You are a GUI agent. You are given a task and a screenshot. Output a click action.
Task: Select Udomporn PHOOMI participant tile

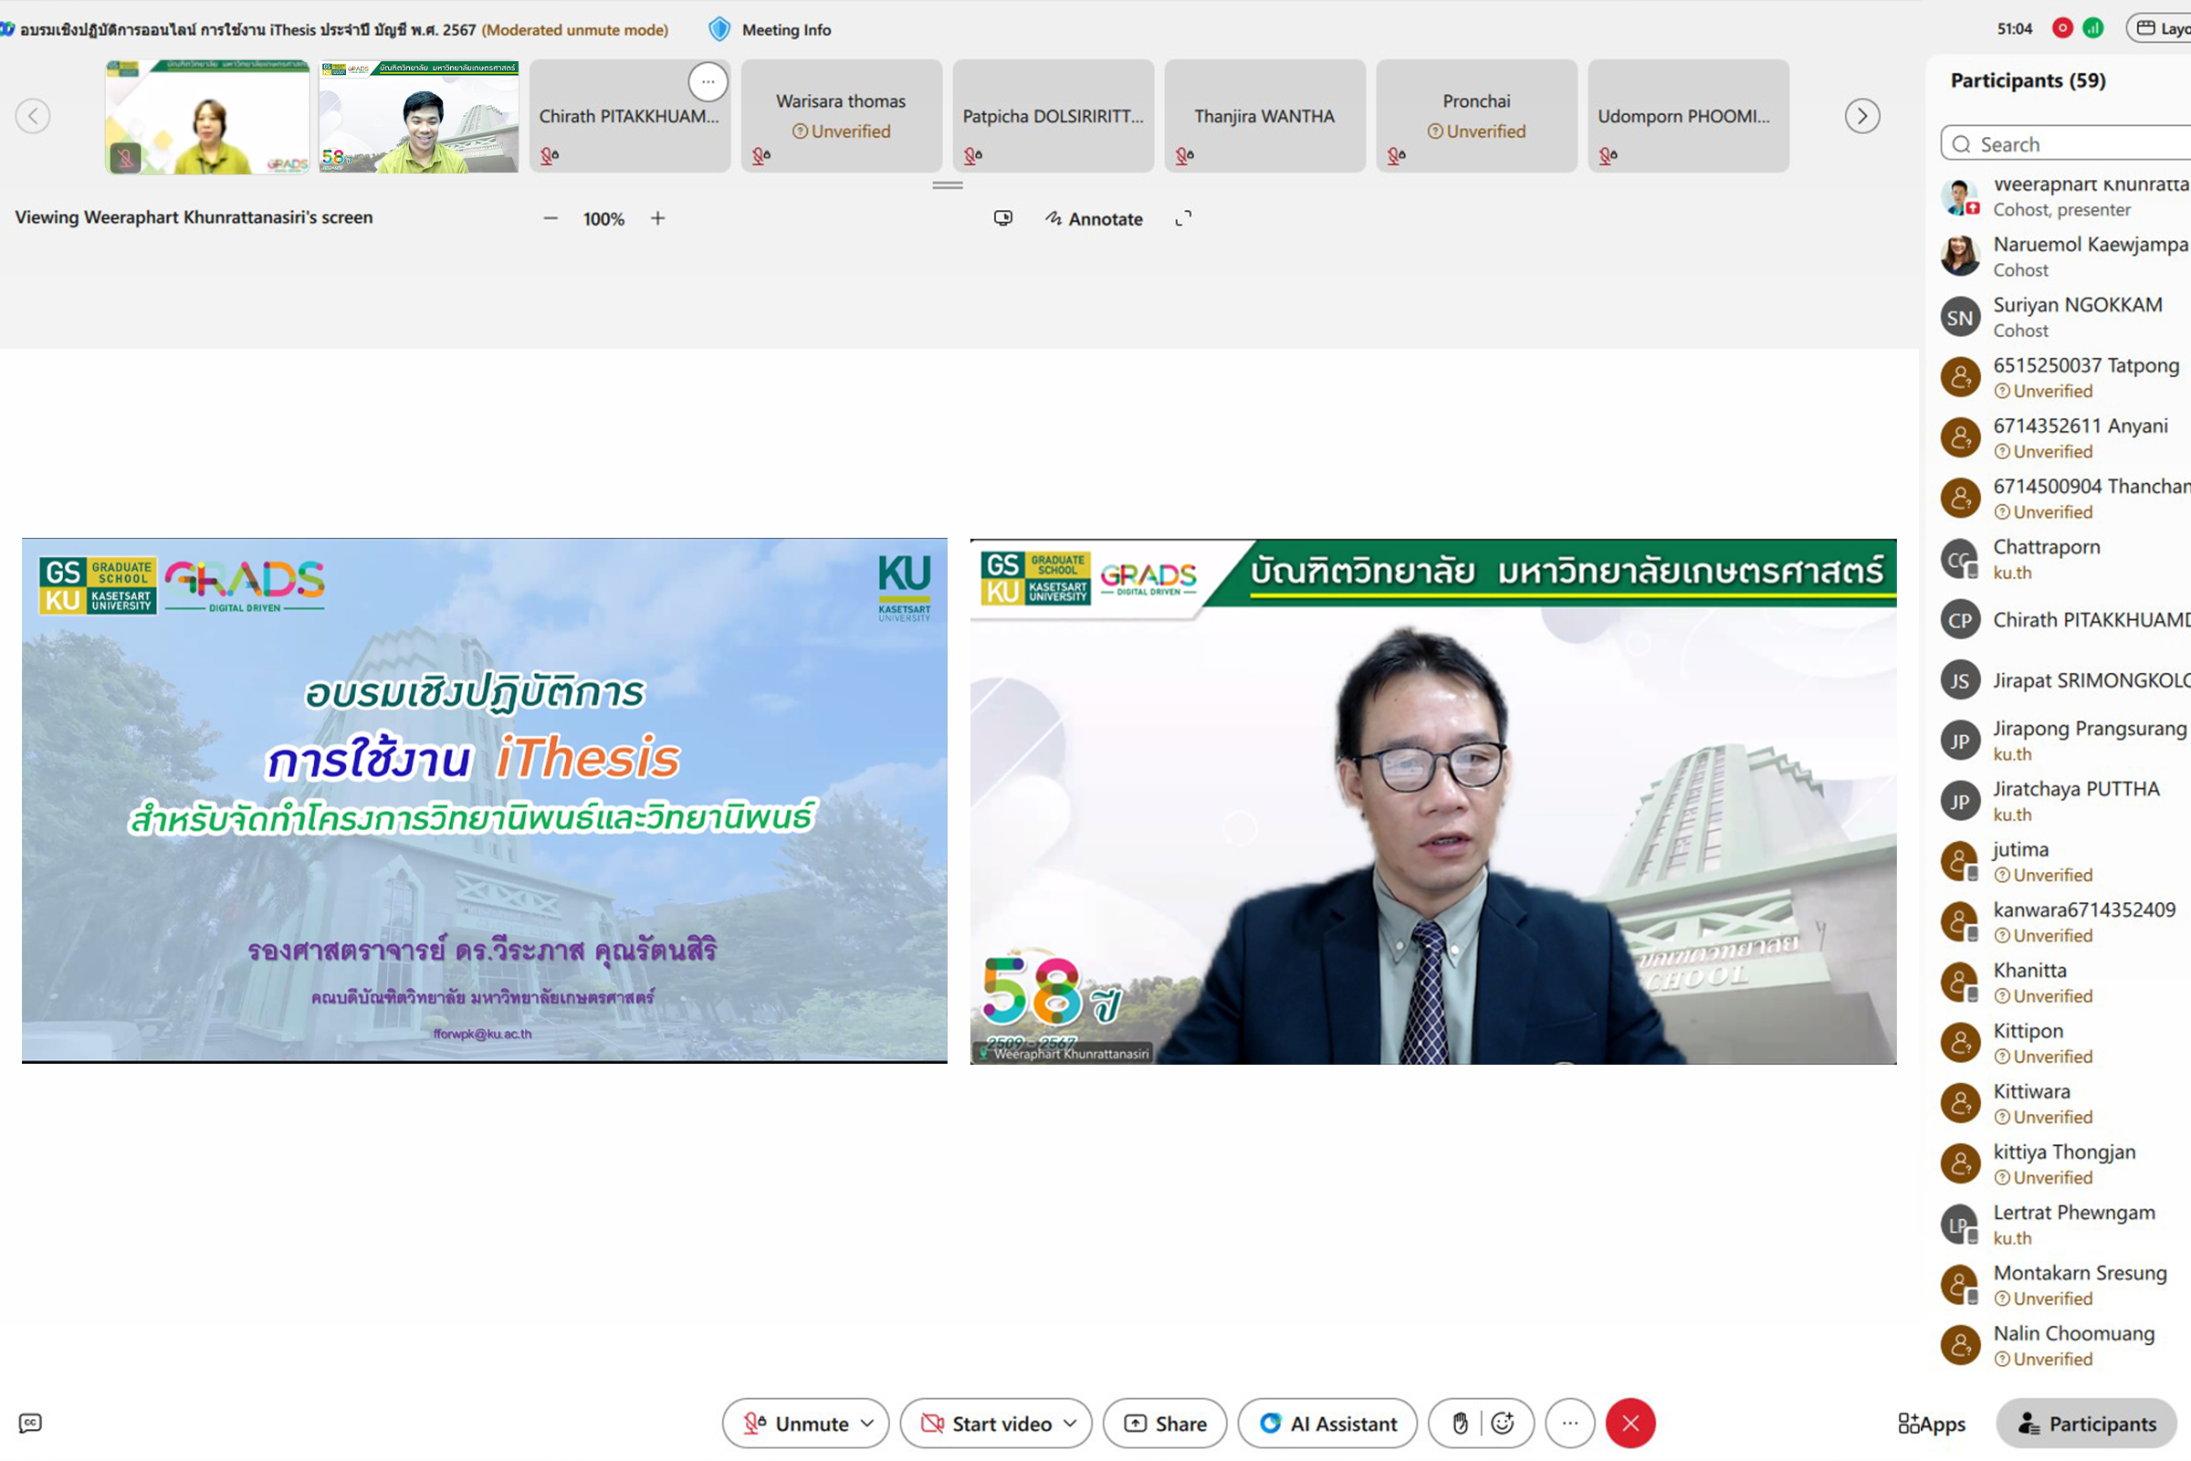coord(1688,117)
